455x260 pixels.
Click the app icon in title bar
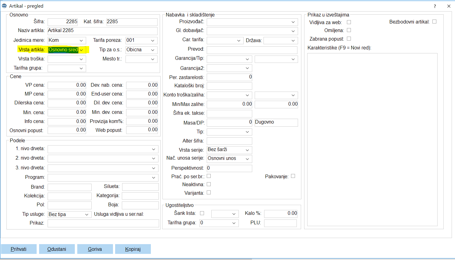(4, 6)
